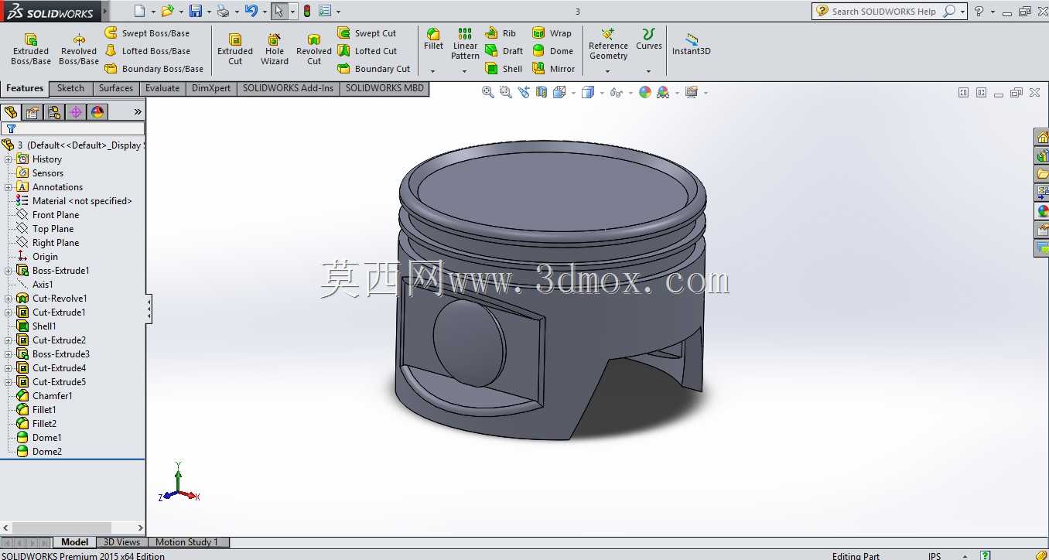This screenshot has height=560, width=1049.
Task: Open the Save dropdown arrow
Action: point(208,12)
